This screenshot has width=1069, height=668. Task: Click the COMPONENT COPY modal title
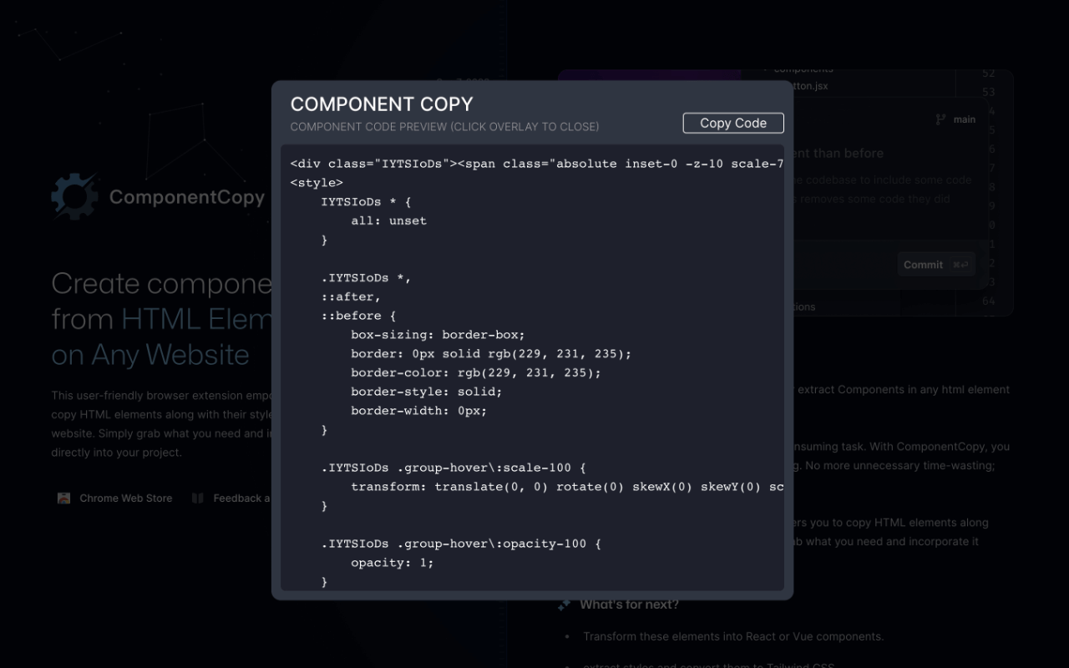382,104
